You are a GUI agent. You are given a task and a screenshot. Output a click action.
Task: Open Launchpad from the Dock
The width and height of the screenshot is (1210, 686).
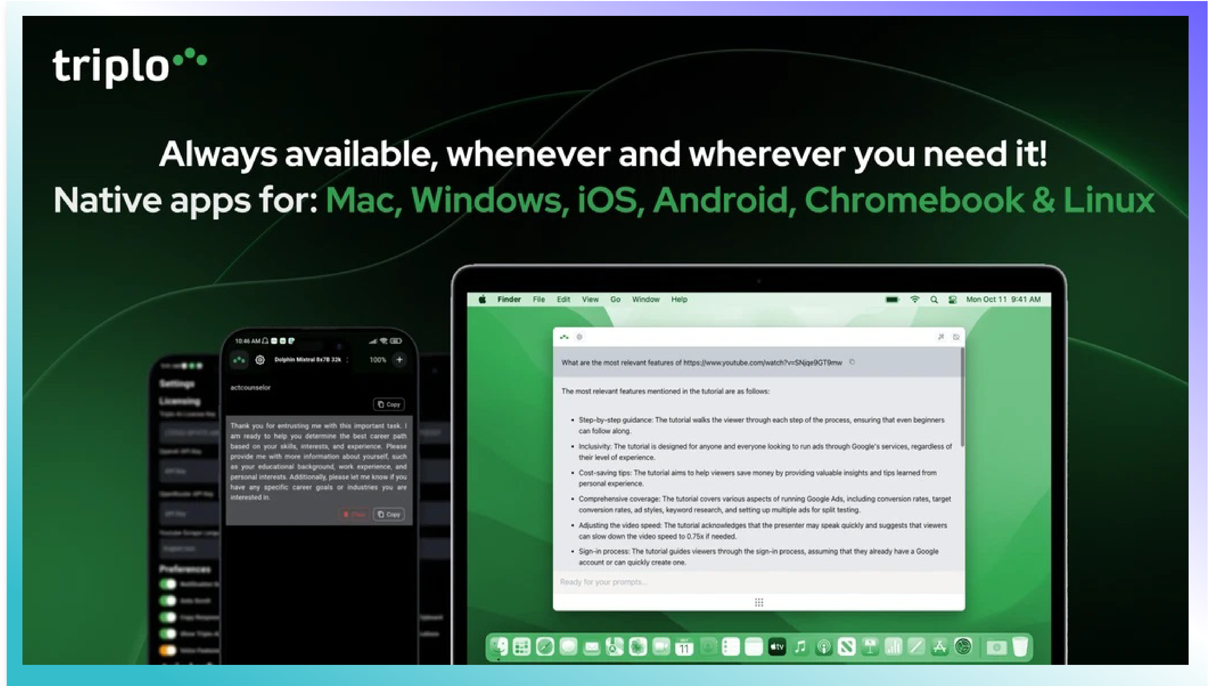(x=522, y=647)
